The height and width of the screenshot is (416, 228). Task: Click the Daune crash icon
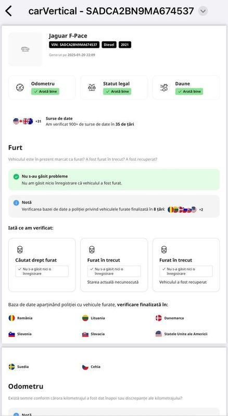pos(164,88)
